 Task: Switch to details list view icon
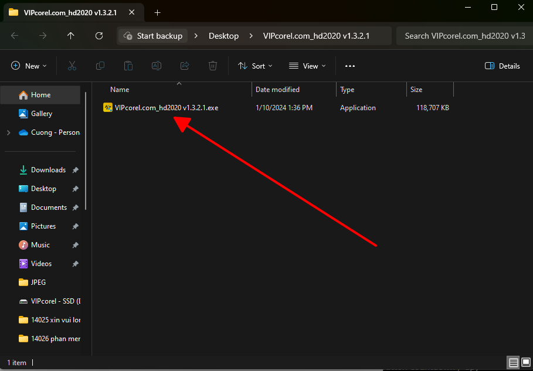pyautogui.click(x=513, y=363)
